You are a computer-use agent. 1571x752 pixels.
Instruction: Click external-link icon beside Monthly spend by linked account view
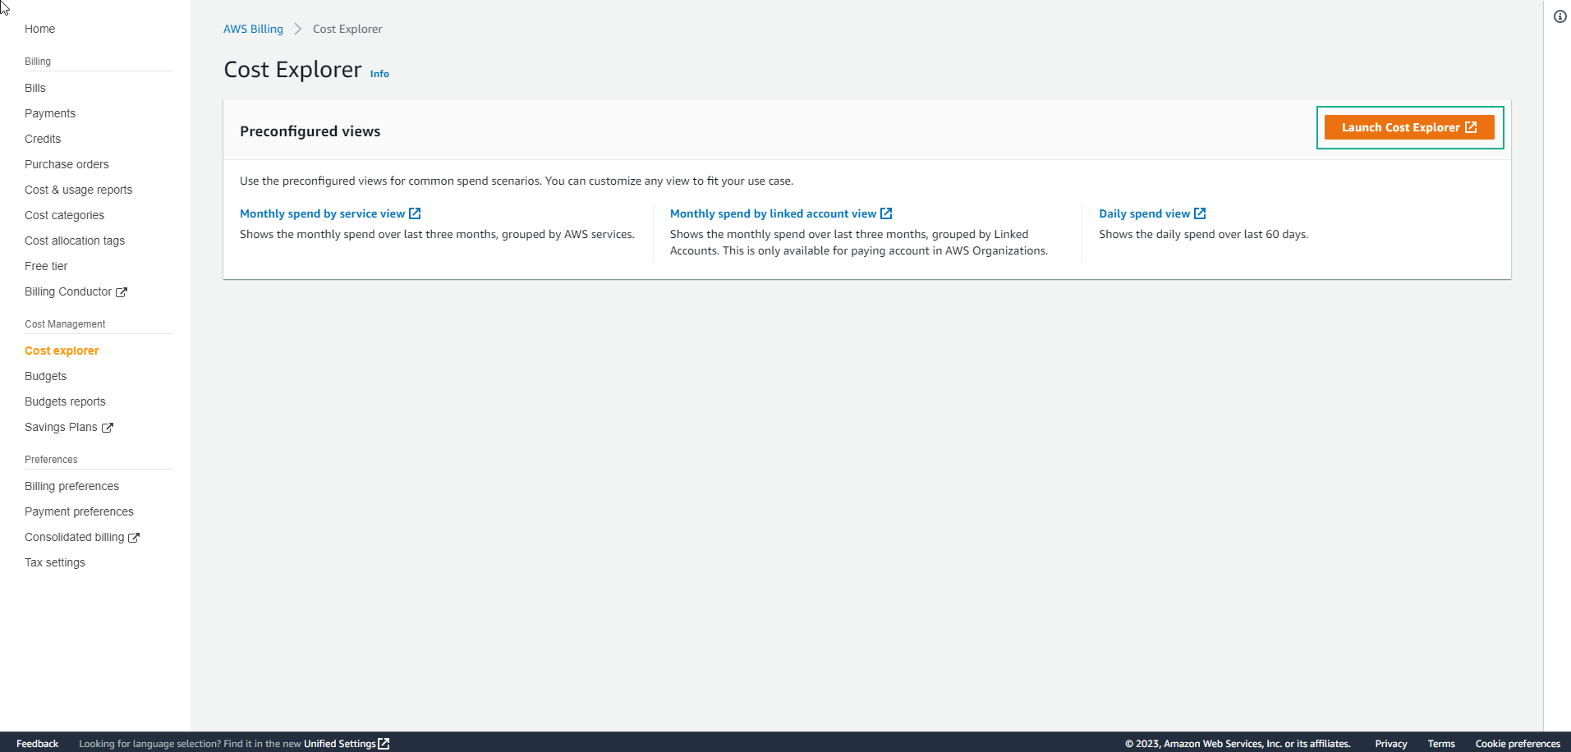(x=886, y=213)
